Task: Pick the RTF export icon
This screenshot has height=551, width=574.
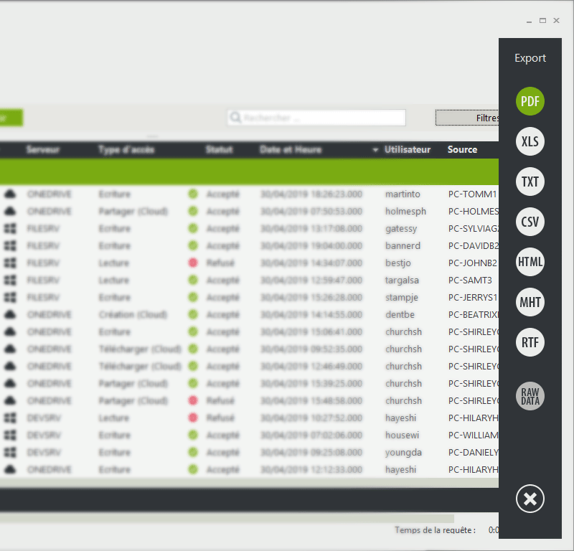Action: click(530, 342)
